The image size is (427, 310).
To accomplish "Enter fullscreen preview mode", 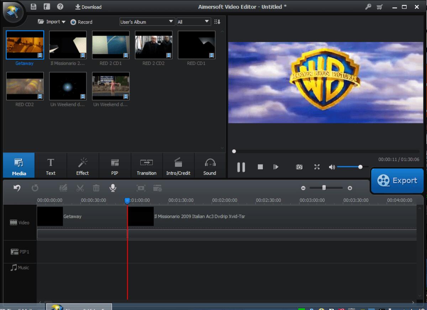I will click(317, 167).
